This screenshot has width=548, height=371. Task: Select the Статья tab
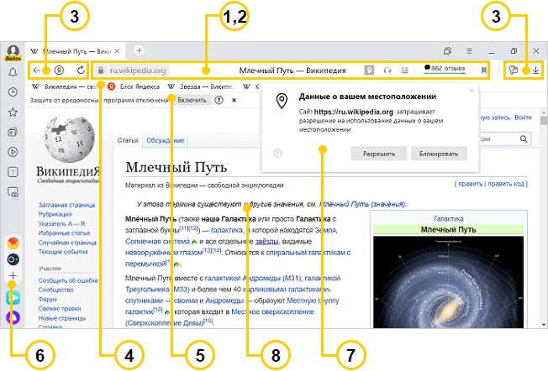[128, 139]
